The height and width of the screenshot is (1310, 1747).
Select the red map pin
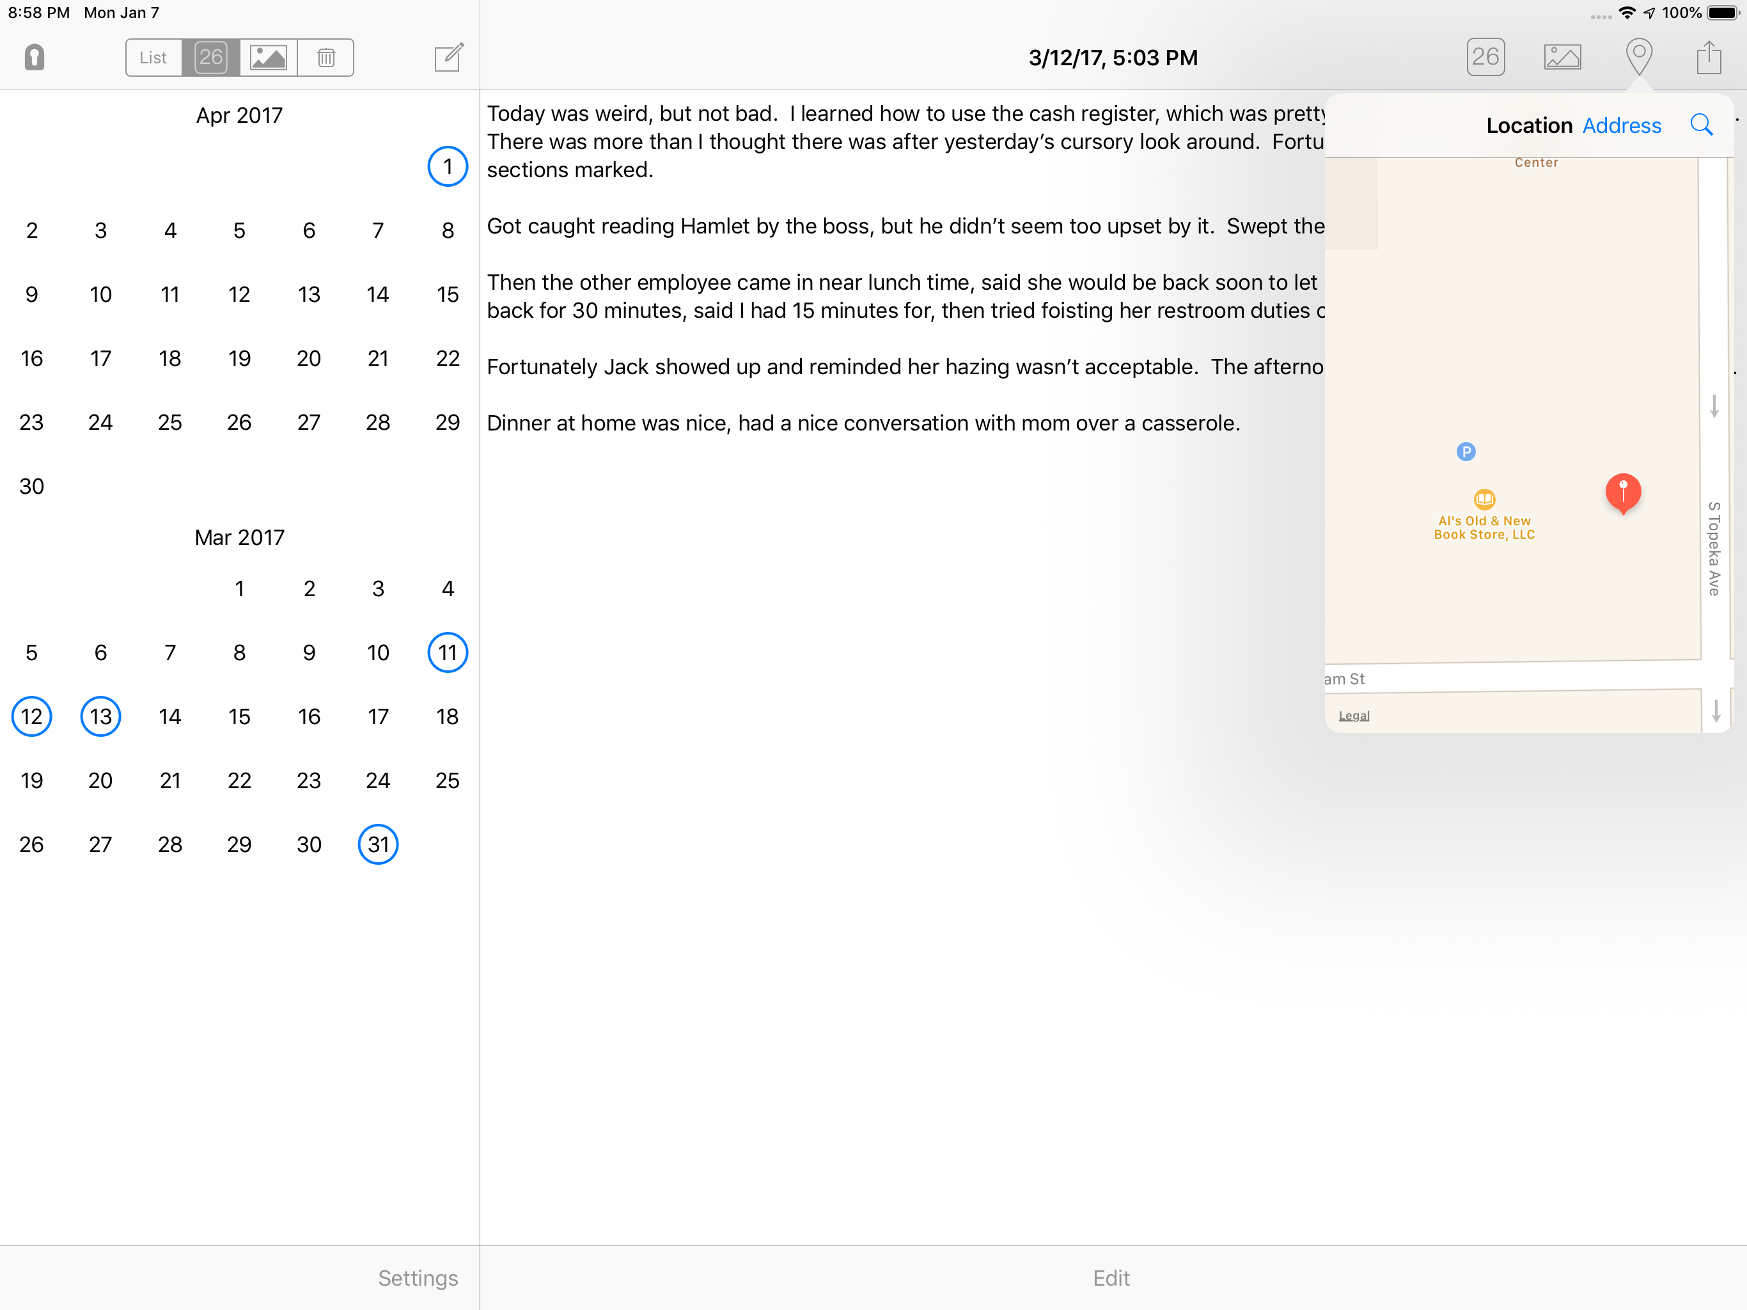pos(1623,493)
